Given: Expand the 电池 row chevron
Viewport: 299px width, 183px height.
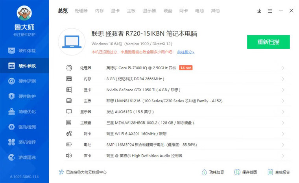Looking at the screenshot, I should 283,145.
